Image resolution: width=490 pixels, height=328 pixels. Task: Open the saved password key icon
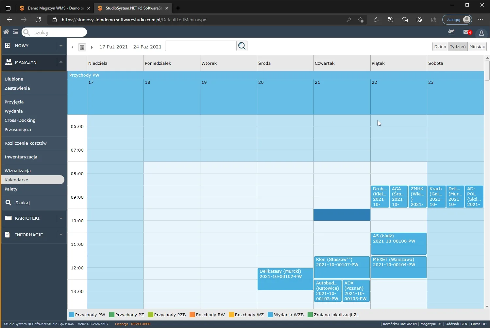click(349, 20)
